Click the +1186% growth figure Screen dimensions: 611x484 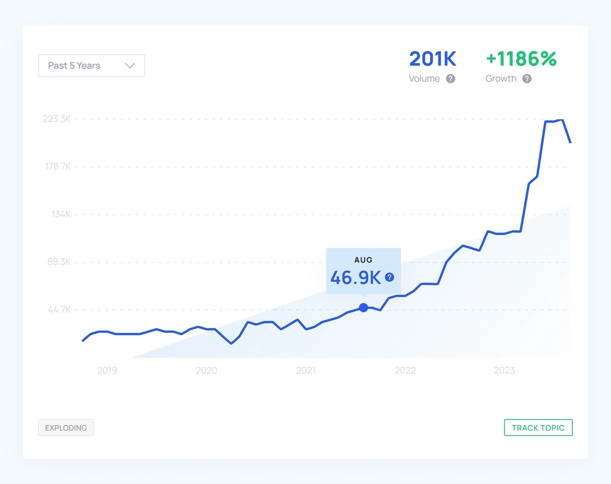coord(521,59)
